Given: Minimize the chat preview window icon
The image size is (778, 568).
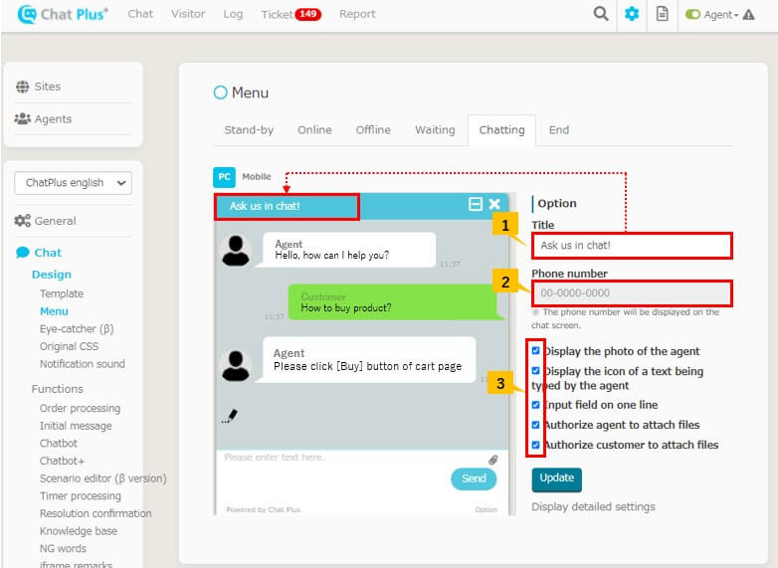Looking at the screenshot, I should [476, 204].
